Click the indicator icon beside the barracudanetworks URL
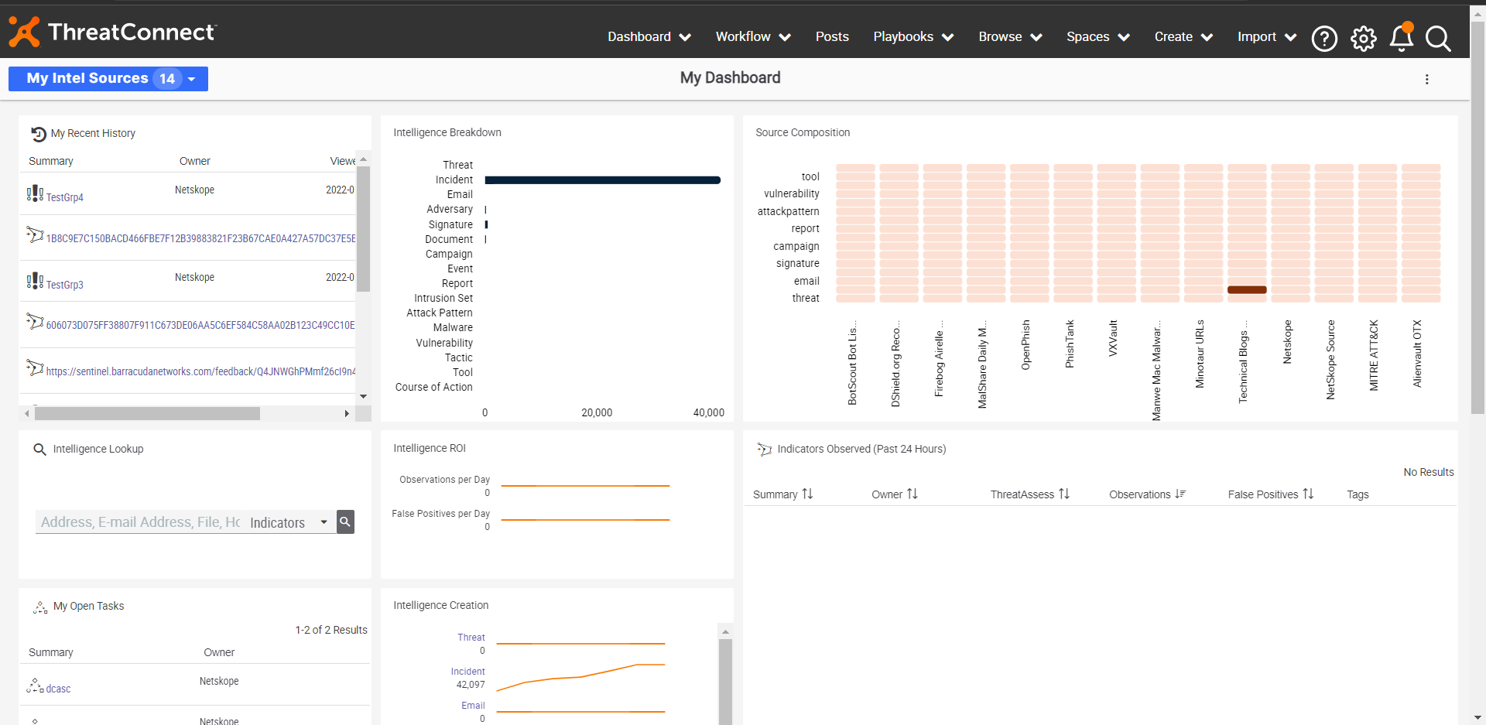The image size is (1486, 725). 35,368
